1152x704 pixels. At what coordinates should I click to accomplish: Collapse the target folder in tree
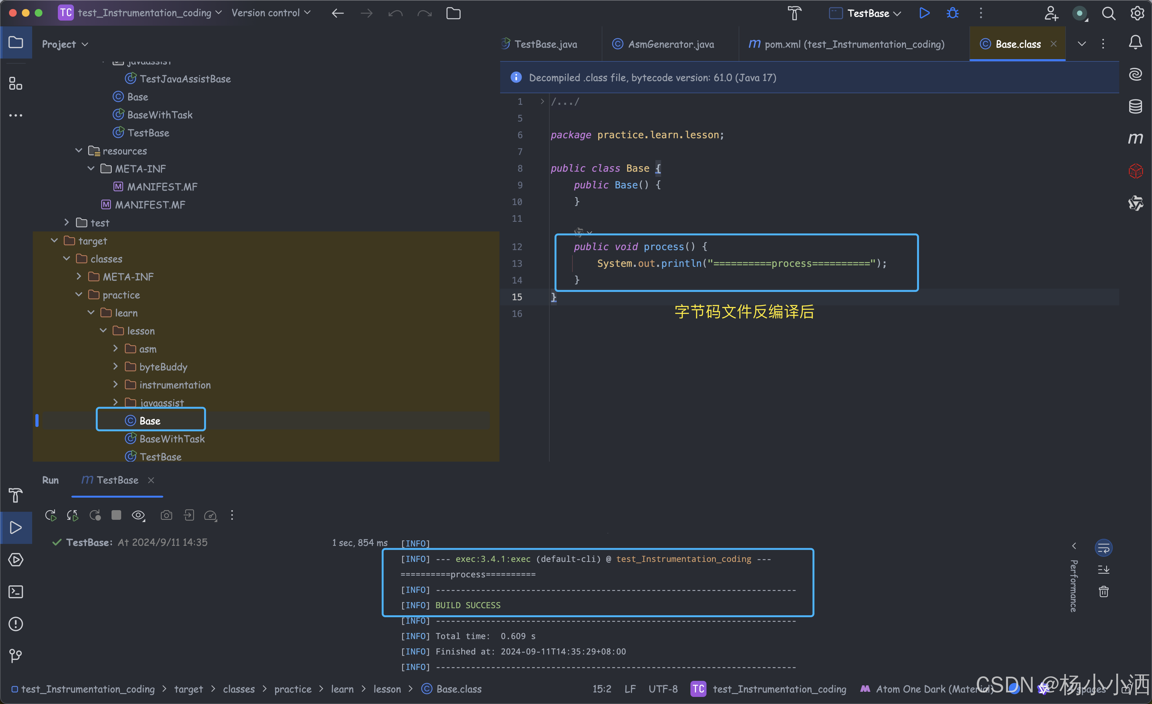pos(54,240)
